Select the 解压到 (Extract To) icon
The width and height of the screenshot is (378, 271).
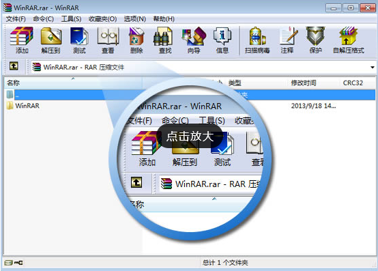click(51, 40)
